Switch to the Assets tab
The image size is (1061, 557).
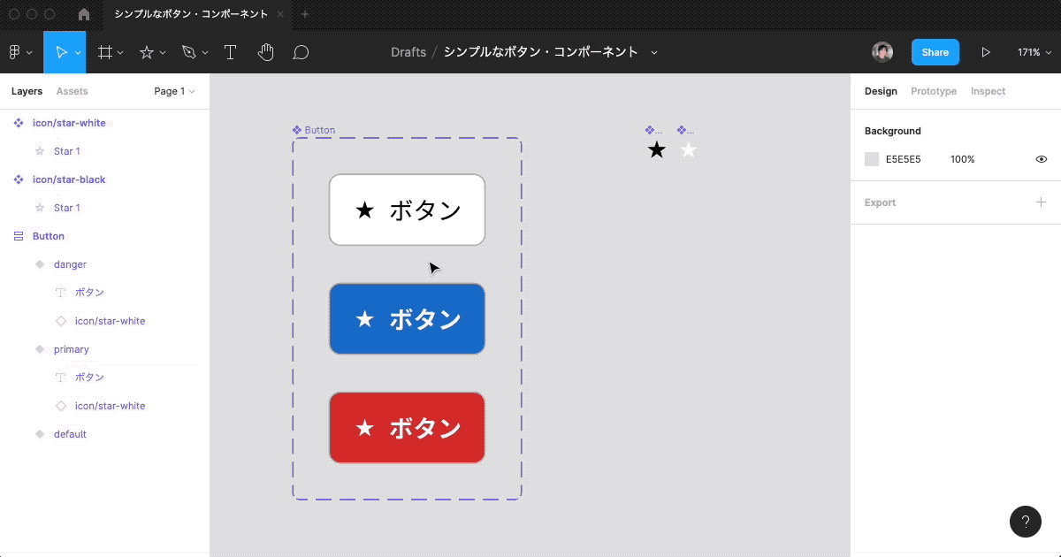[72, 91]
